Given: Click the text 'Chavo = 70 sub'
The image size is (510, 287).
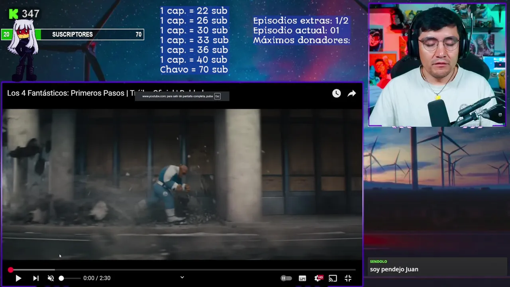Looking at the screenshot, I should 194,69.
